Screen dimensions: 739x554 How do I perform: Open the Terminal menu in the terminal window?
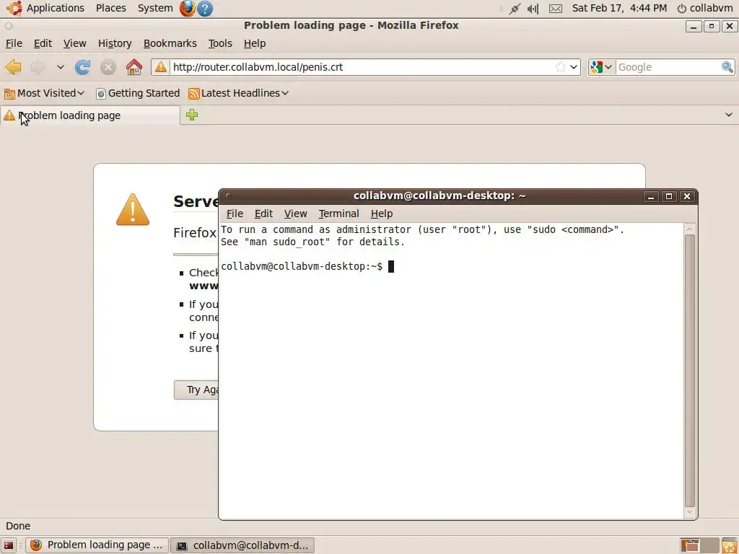point(339,214)
